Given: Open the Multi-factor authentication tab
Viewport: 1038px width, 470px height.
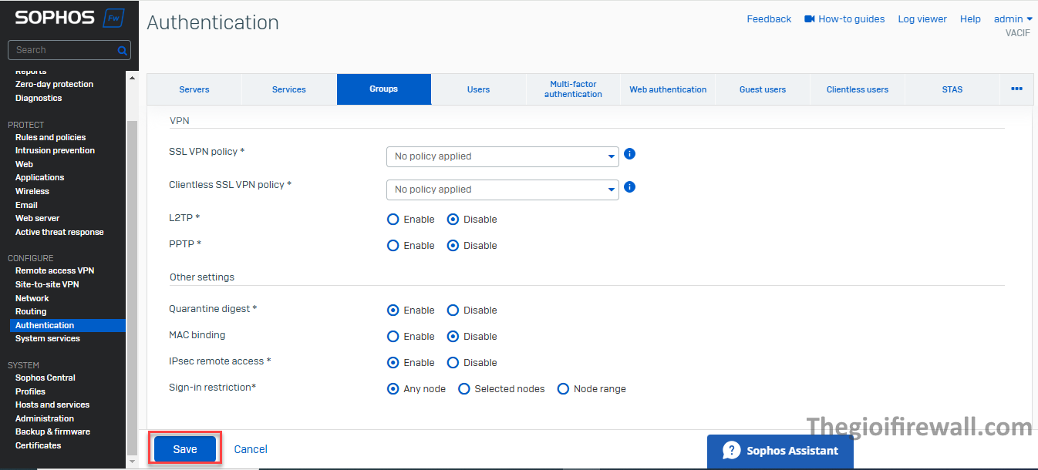Looking at the screenshot, I should tap(573, 89).
